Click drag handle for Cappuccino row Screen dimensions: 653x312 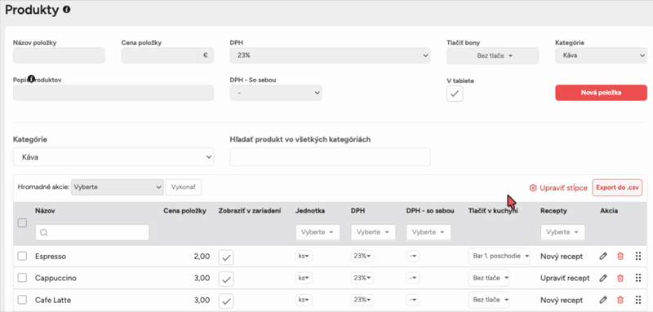pos(638,278)
